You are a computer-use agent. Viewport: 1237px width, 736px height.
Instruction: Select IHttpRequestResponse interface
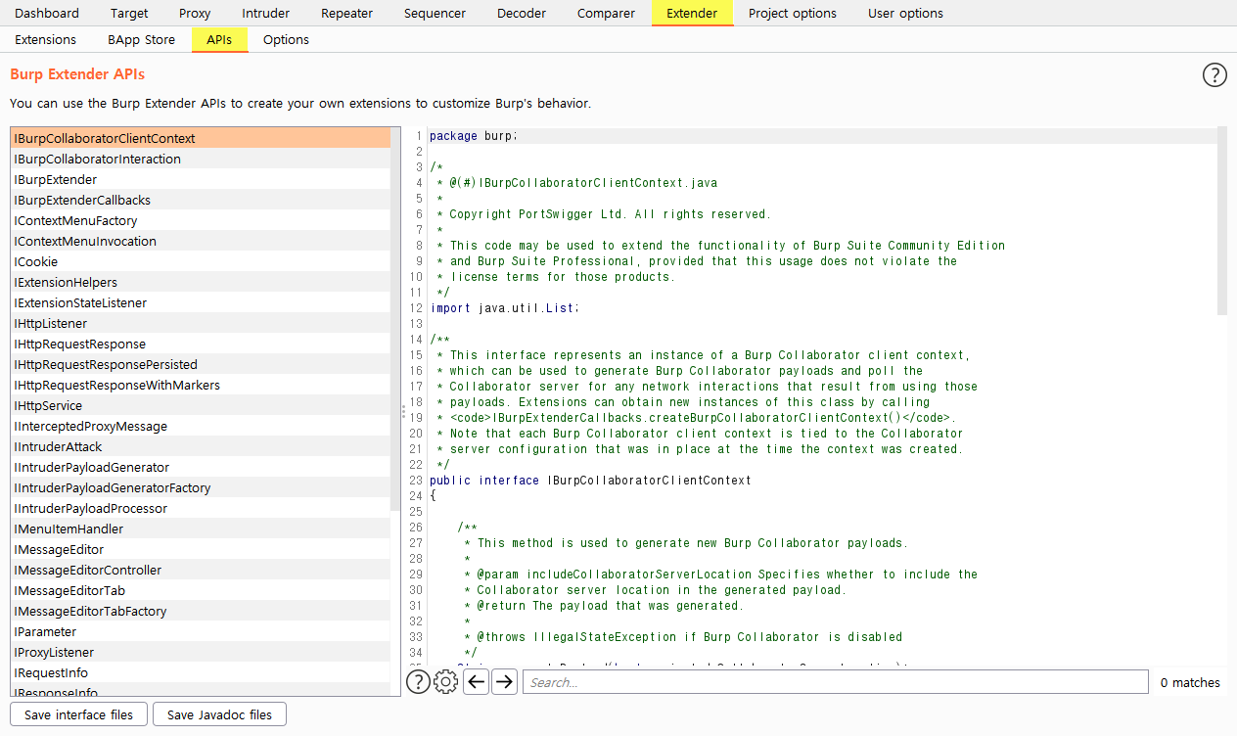coord(200,344)
